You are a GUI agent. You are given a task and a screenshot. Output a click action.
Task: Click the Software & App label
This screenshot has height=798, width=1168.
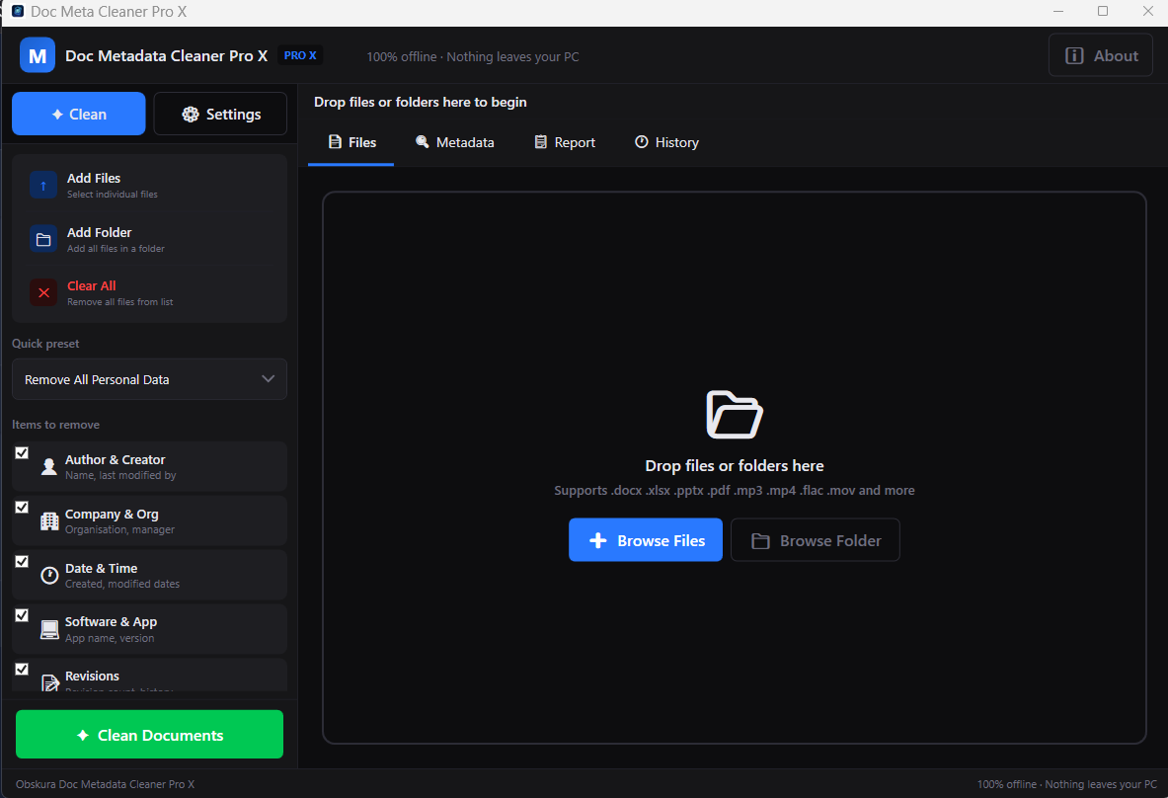pyautogui.click(x=111, y=622)
